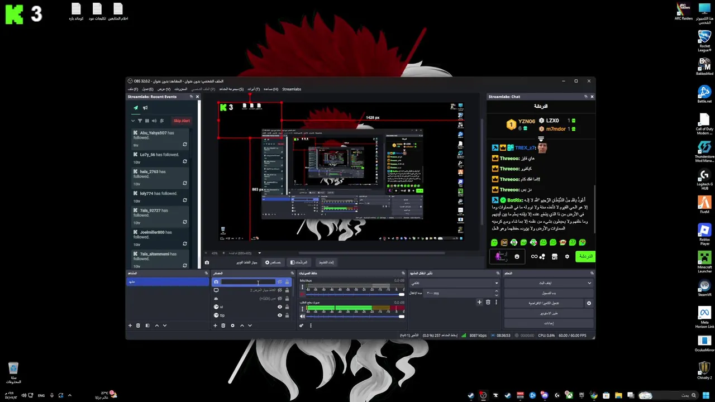Toggle visibility of the display capture 2 source
Image resolution: width=715 pixels, height=402 pixels.
click(x=280, y=290)
